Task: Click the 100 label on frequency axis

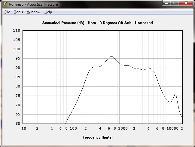Action: pos(73,128)
